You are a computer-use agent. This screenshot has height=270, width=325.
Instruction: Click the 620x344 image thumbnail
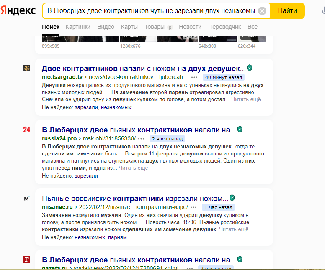tap(252, 38)
